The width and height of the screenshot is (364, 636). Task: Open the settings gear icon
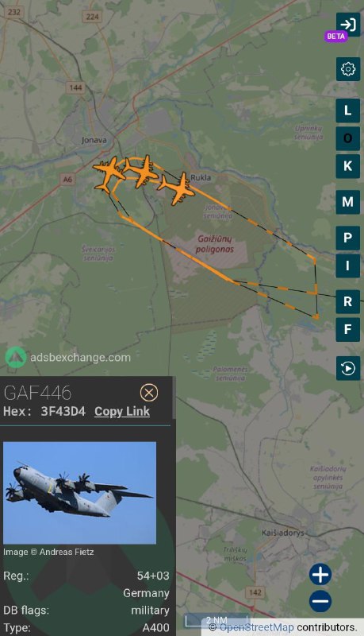(x=348, y=69)
